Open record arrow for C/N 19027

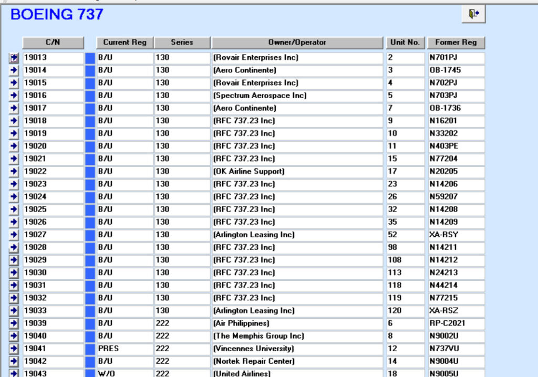click(x=14, y=235)
